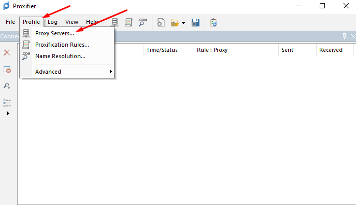Click open profile folder icon
Viewport: 356px width, 205px height.
(x=174, y=23)
